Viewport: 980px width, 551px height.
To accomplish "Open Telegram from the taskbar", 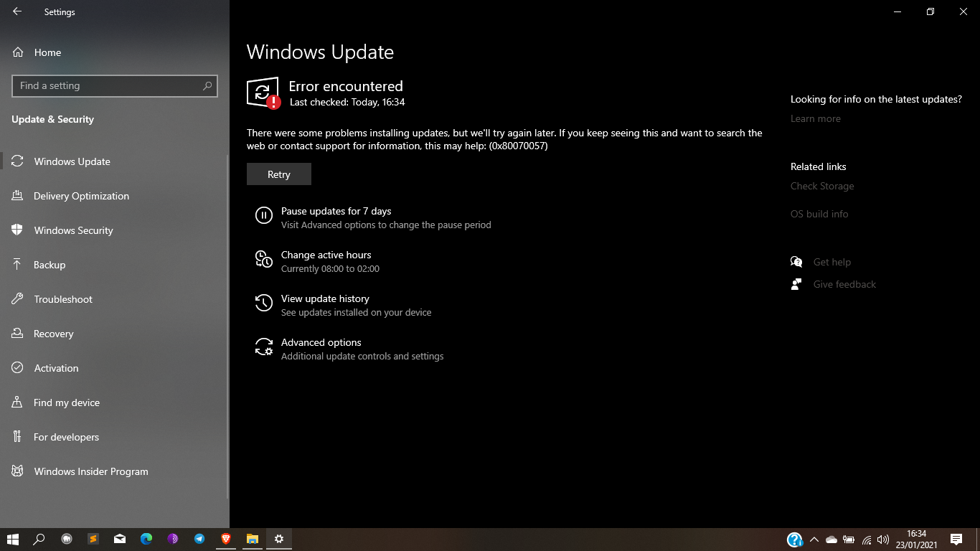I will click(x=199, y=539).
